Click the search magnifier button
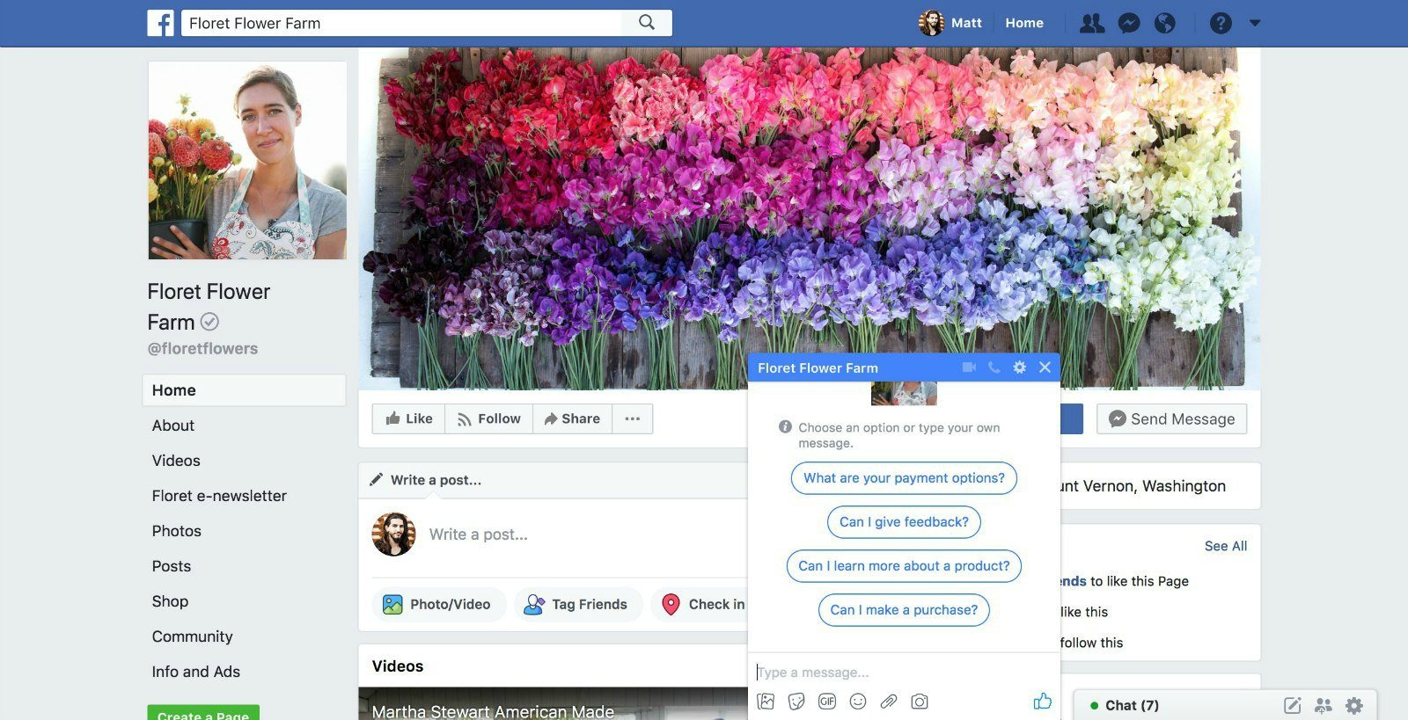This screenshot has height=720, width=1408. tap(647, 23)
